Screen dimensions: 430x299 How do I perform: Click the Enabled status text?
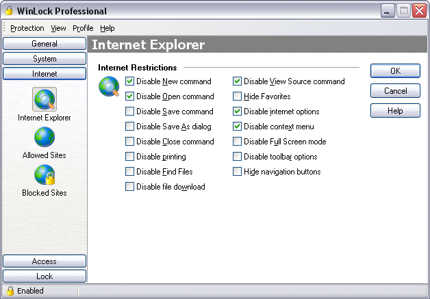(30, 291)
